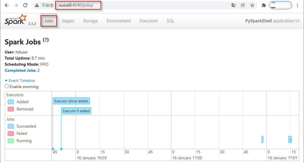Click the not-secure warning icon
Image resolution: width=304 pixels, height=163 pixels.
[x=37, y=5]
